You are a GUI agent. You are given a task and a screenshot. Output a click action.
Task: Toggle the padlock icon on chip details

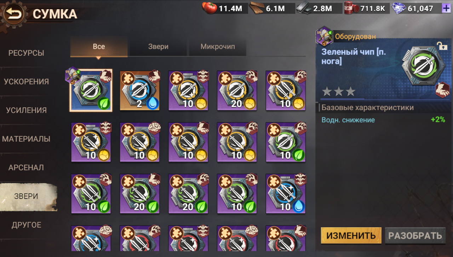click(x=442, y=45)
